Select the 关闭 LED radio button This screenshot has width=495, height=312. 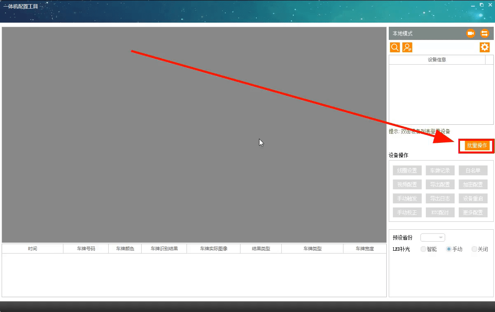point(474,249)
